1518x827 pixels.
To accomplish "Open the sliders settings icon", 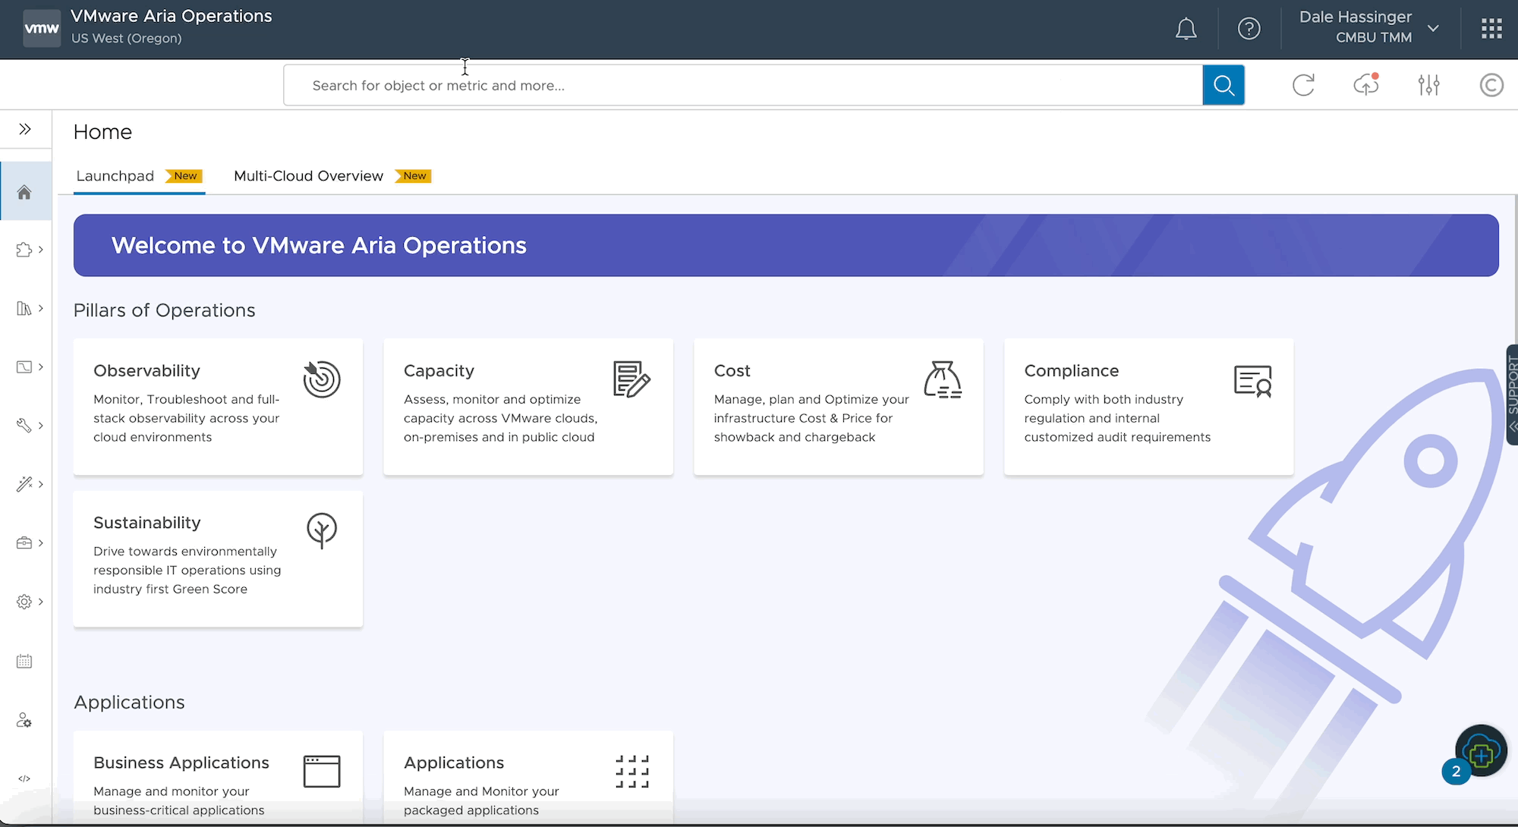I will click(1428, 85).
